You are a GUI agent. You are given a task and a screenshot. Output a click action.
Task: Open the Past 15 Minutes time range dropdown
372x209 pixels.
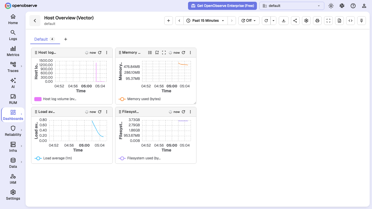pyautogui.click(x=206, y=21)
